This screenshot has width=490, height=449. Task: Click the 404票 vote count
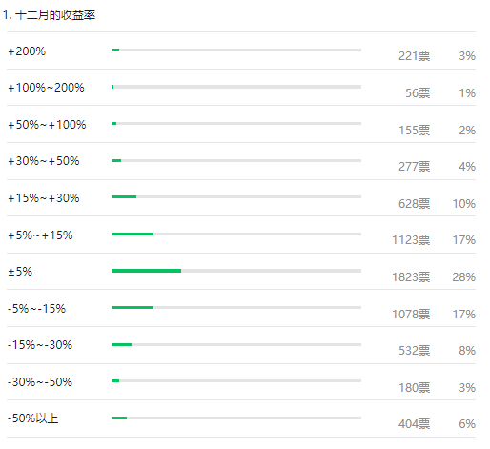pos(415,424)
